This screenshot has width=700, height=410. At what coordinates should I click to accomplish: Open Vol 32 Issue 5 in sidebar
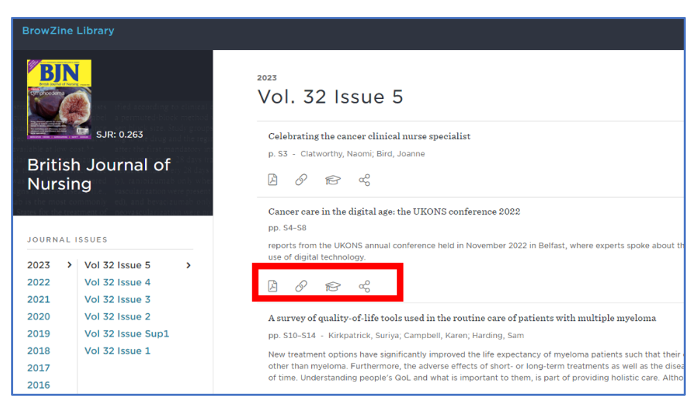117,265
